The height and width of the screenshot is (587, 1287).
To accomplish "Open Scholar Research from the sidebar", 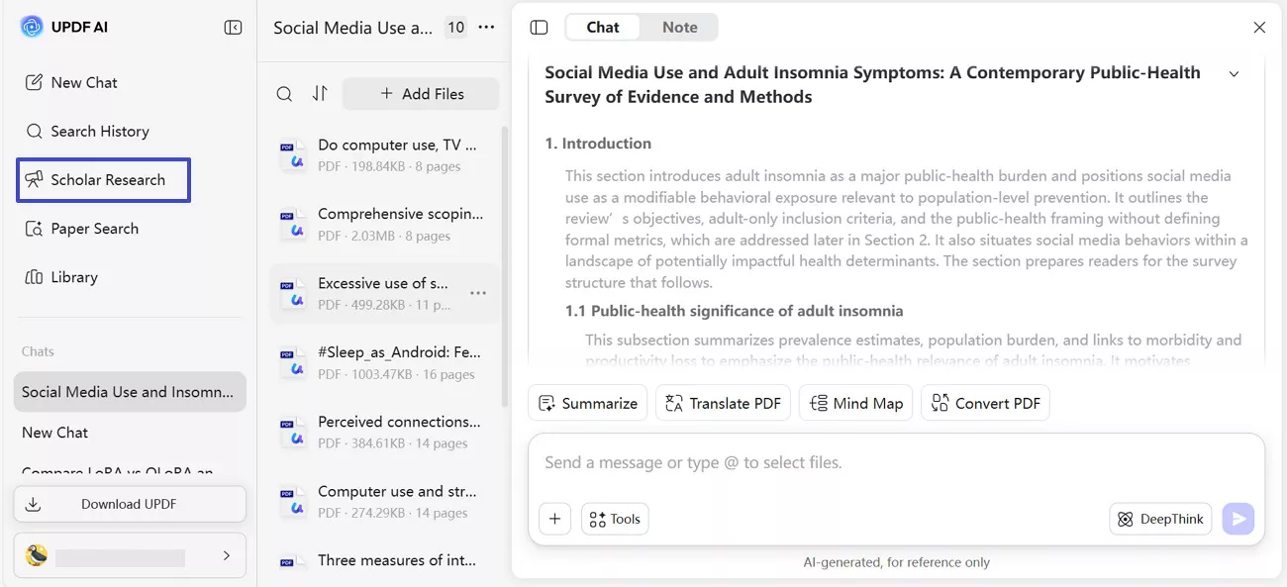I will 102,179.
